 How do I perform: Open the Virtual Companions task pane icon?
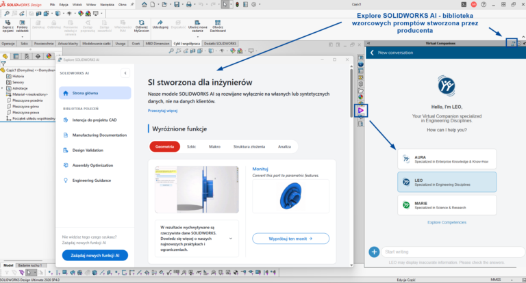pyautogui.click(x=361, y=110)
